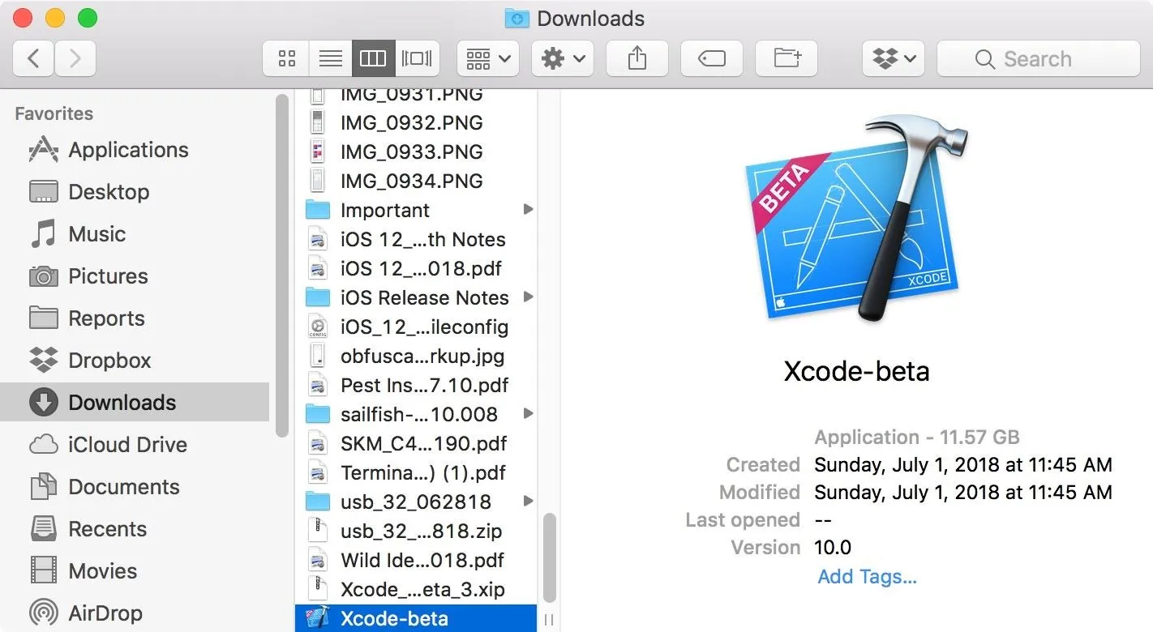Viewport: 1153px width, 632px height.
Task: Click the Share toolbar button
Action: click(x=637, y=58)
